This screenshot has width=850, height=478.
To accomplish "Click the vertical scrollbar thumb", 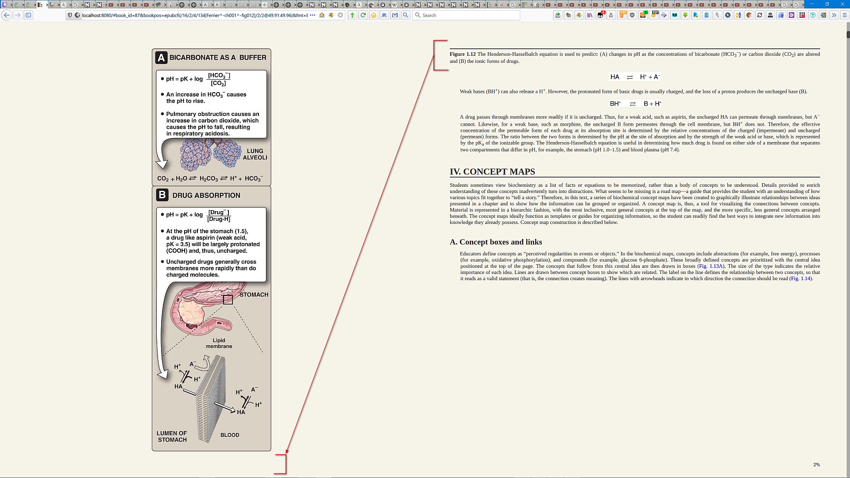I will tap(848, 34).
